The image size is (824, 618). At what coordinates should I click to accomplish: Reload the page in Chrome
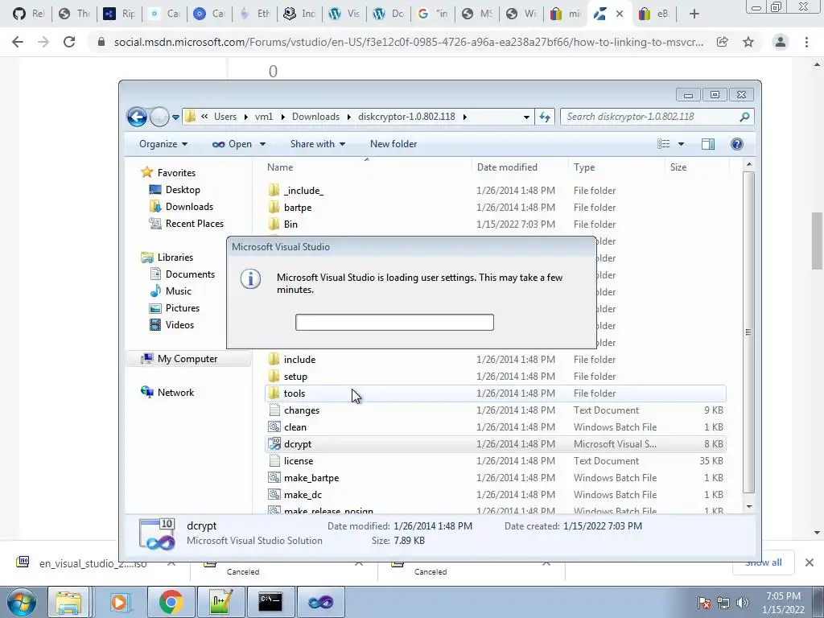pos(69,42)
